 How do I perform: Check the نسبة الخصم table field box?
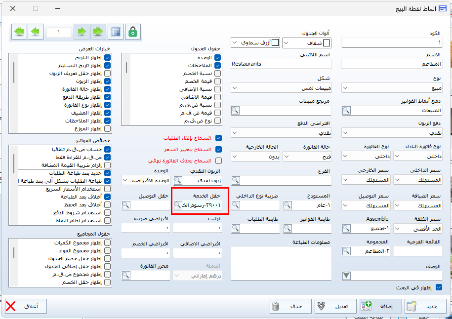218,73
